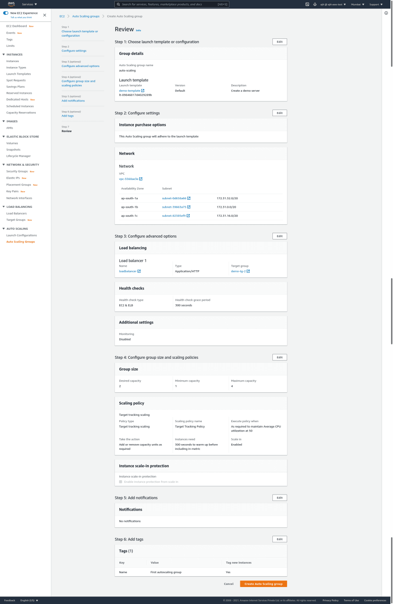Open Launch Configurations in sidebar
The width and height of the screenshot is (393, 604).
click(21, 235)
